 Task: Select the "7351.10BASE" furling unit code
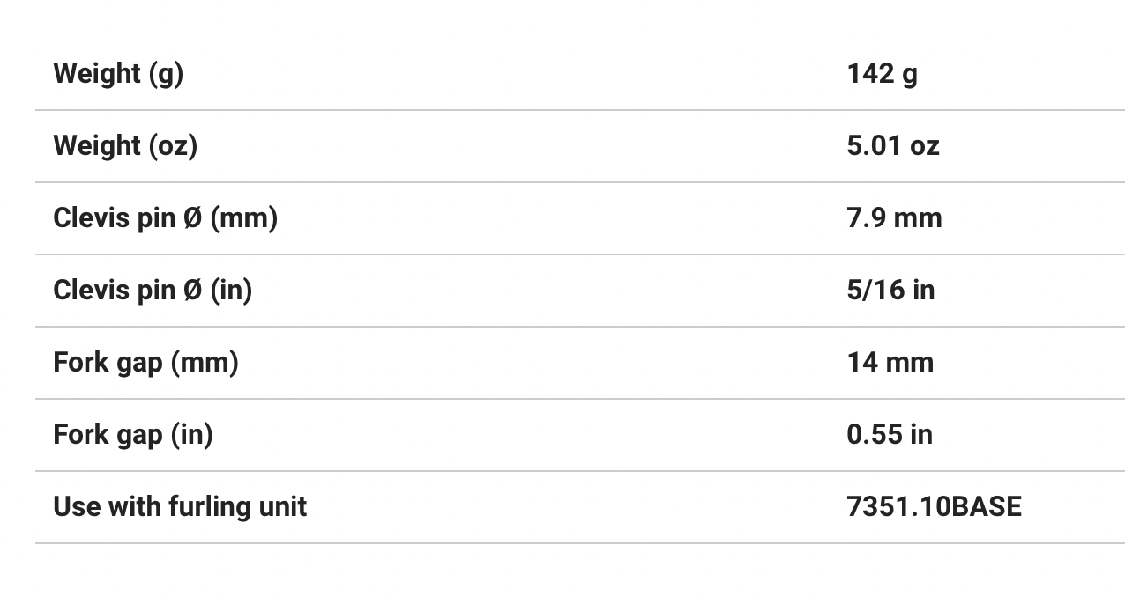point(934,506)
